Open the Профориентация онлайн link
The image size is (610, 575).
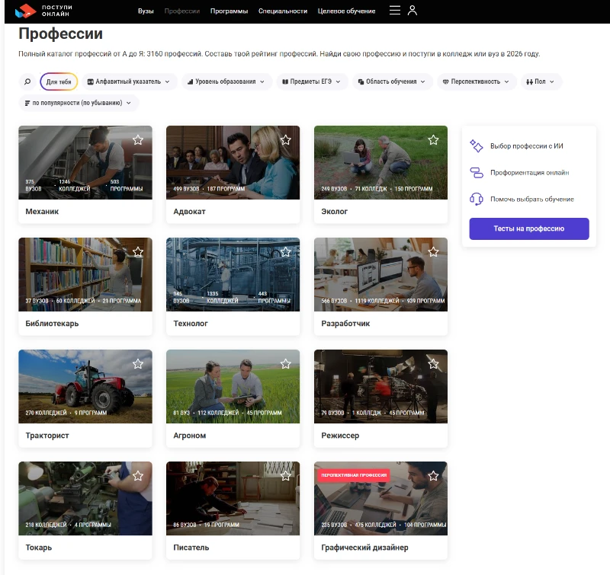click(x=529, y=172)
